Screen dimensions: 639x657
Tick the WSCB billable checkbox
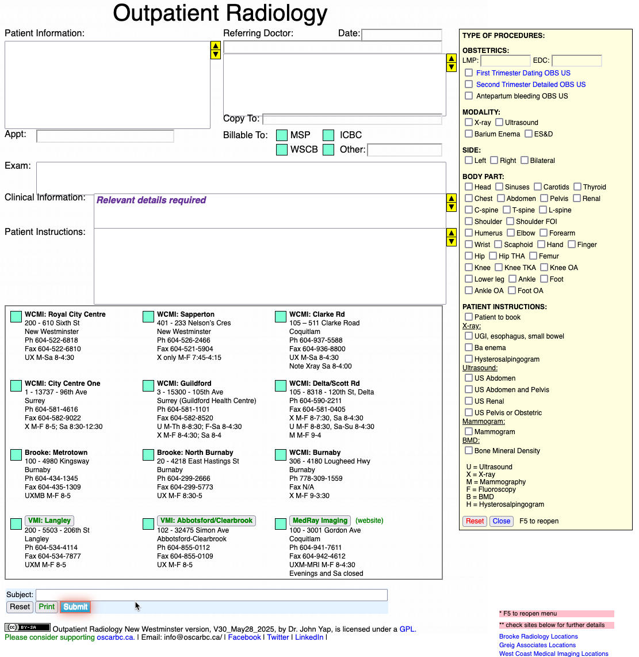(282, 150)
